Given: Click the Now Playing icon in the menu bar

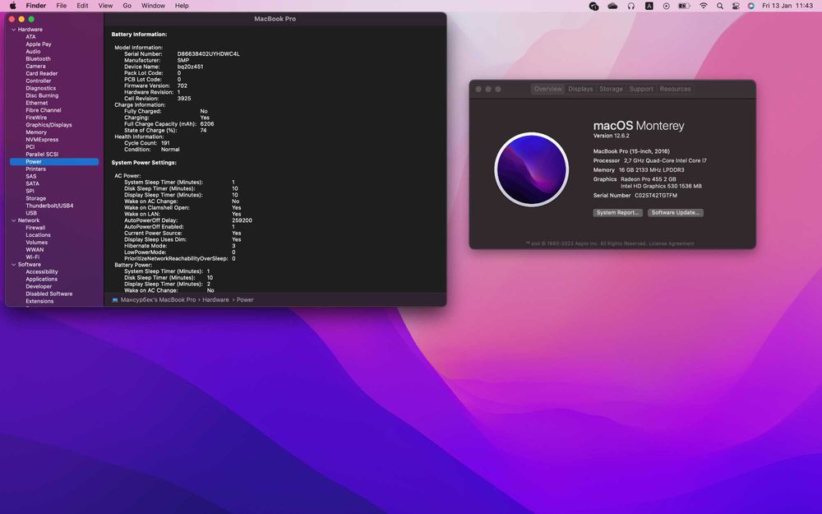Looking at the screenshot, I should coord(666,6).
